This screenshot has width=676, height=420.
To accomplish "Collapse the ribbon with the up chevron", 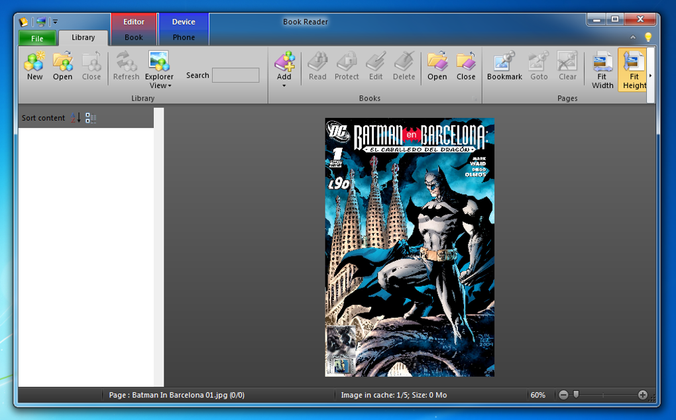I will coord(633,37).
